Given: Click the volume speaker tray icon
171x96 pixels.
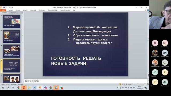Looking at the screenshot, I should tap(131, 88).
